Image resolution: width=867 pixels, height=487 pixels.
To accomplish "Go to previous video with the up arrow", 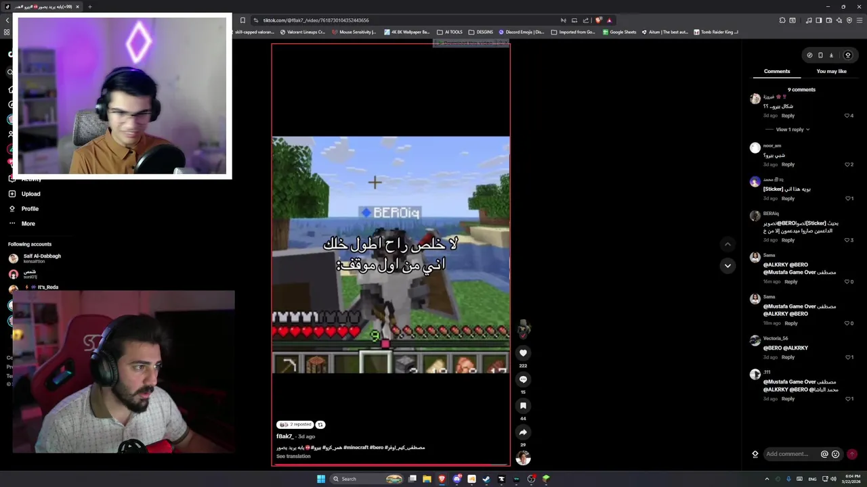I will [727, 244].
